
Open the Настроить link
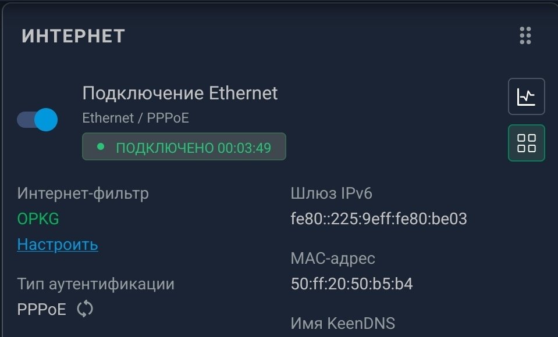[x=58, y=245]
